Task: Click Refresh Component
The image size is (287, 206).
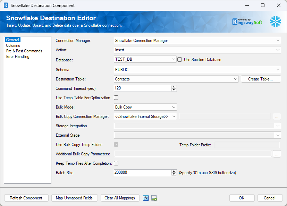Action: click(26, 198)
